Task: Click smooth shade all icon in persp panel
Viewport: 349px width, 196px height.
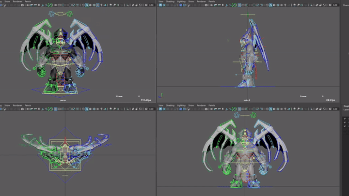Action: [x=87, y=5]
